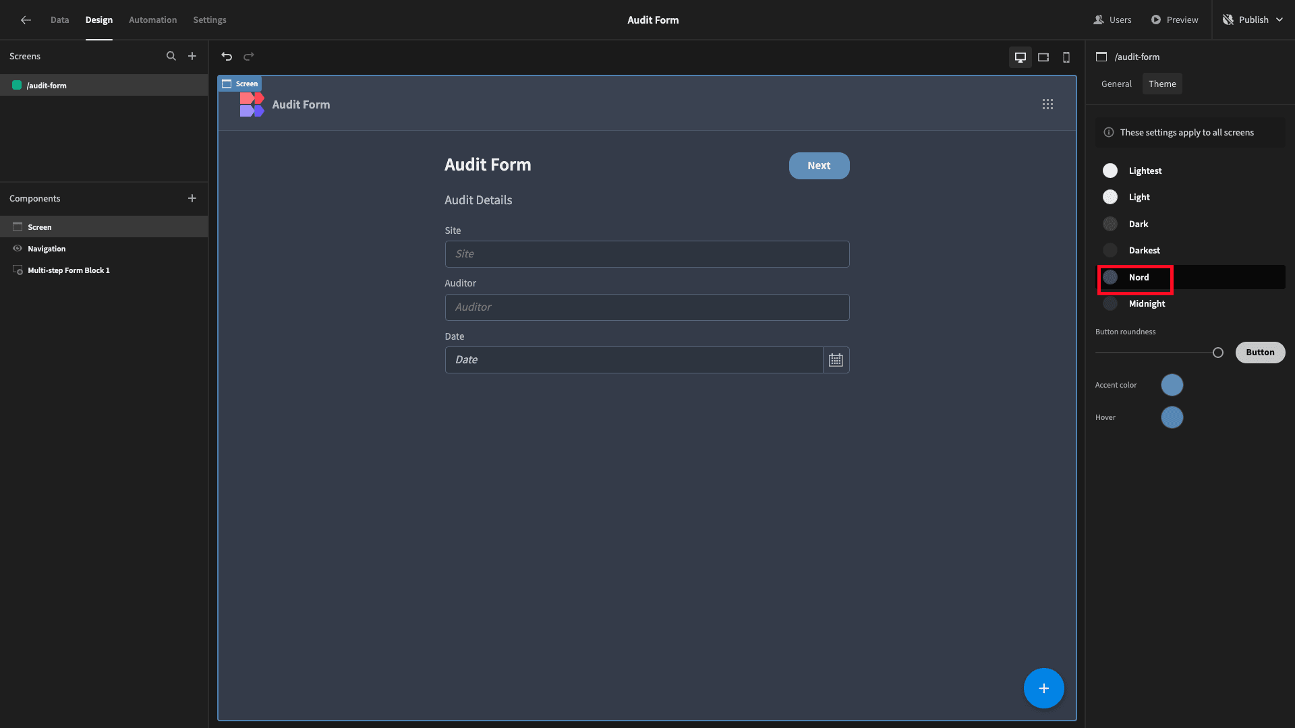Select the Nord theme
Image resolution: width=1295 pixels, height=728 pixels.
coord(1190,277)
